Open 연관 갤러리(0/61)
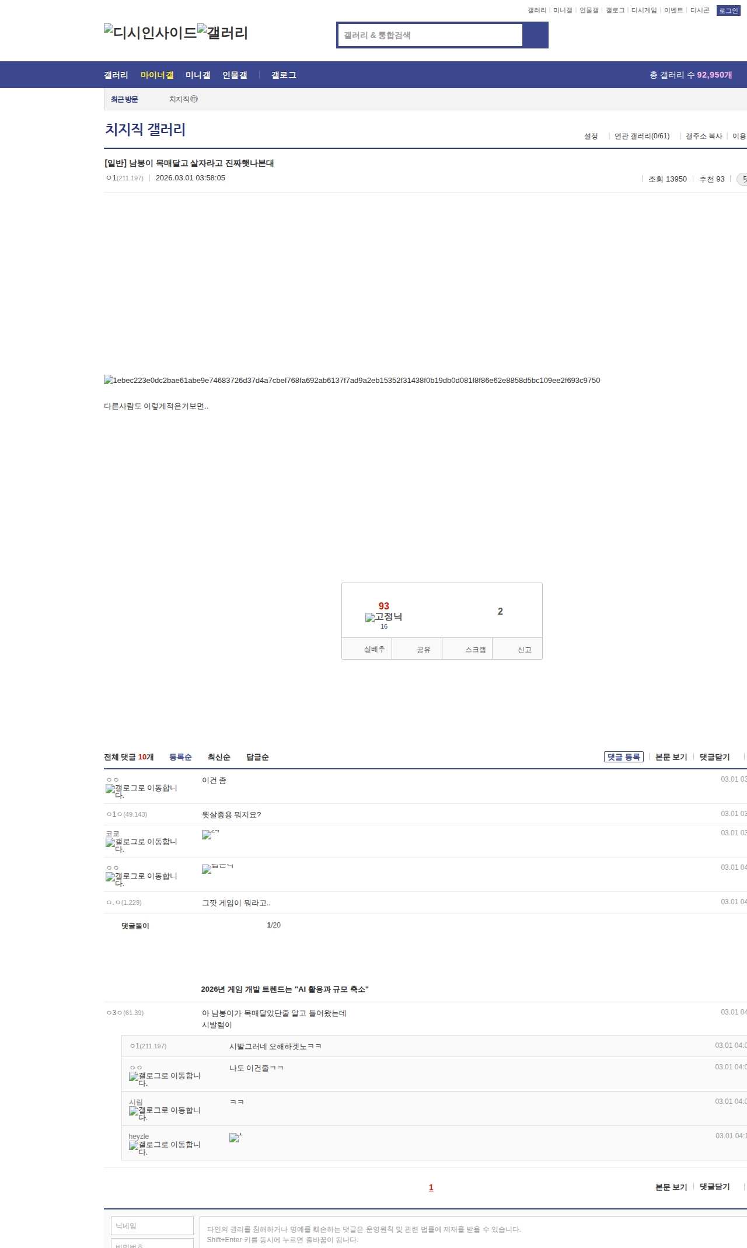 [x=642, y=136]
